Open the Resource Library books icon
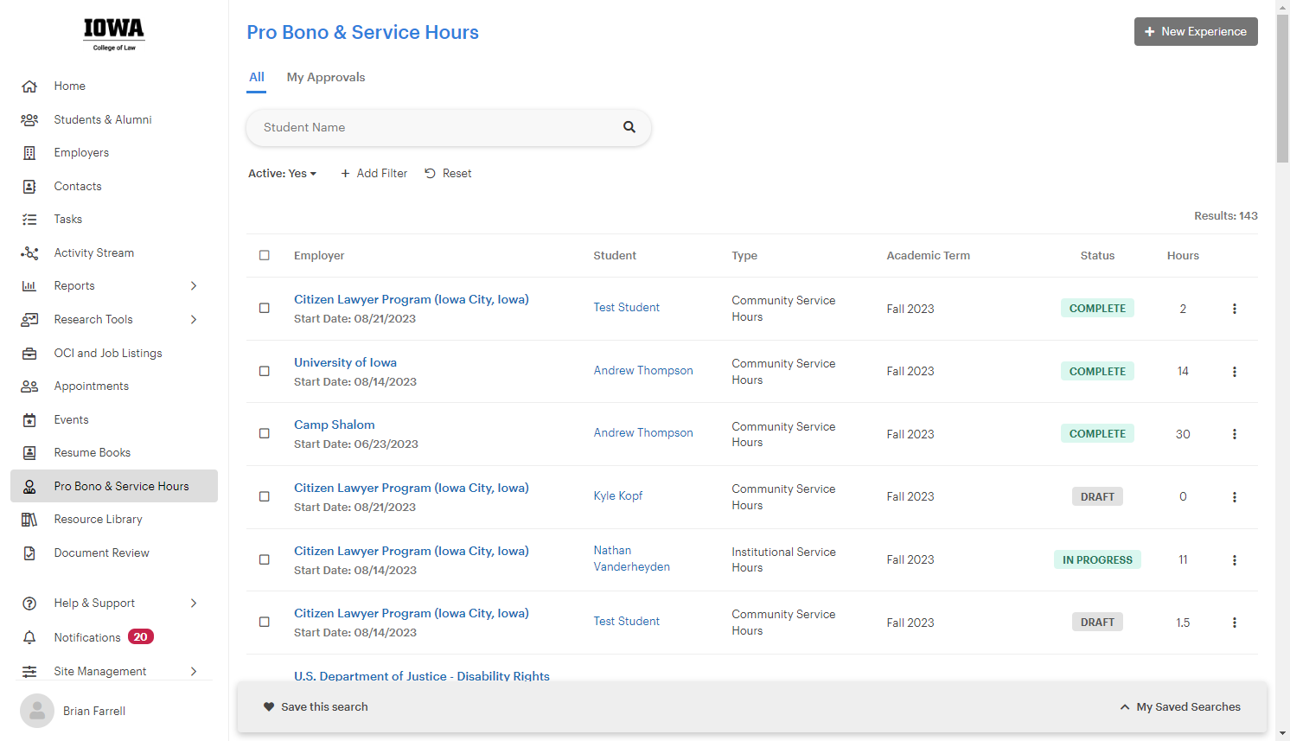 [29, 520]
